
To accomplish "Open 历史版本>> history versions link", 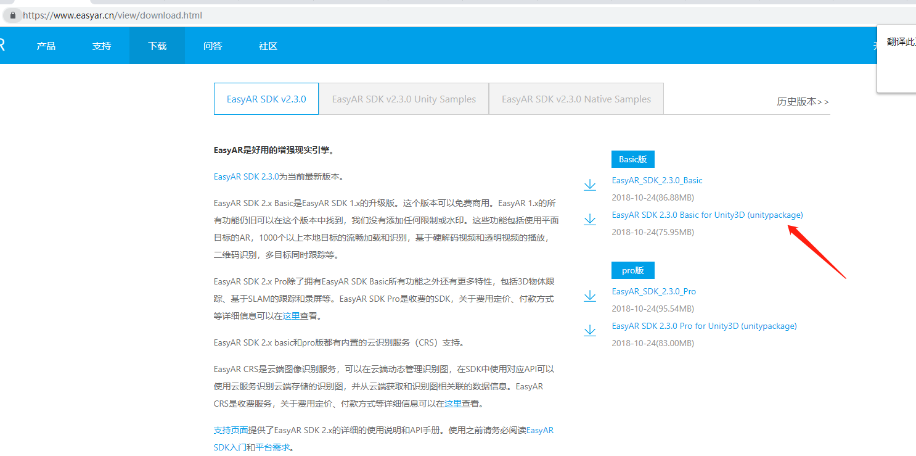I will tap(803, 102).
